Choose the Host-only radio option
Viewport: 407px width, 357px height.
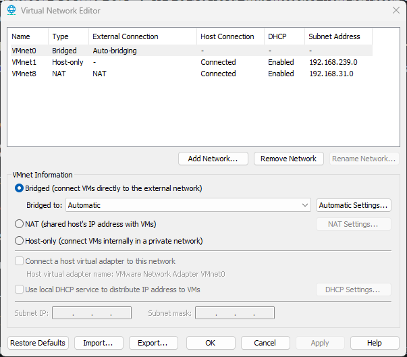point(20,241)
